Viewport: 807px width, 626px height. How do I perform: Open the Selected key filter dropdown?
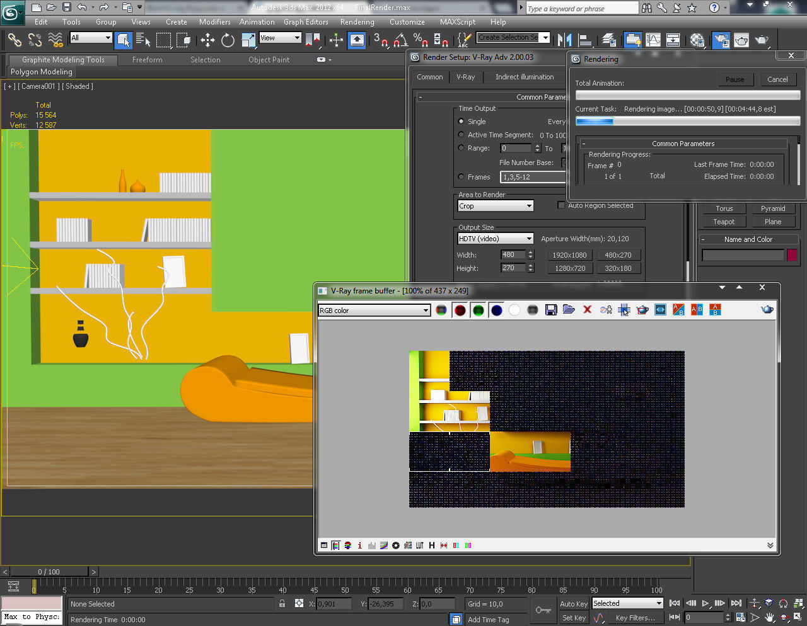pos(628,603)
